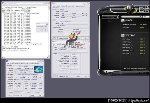Open Graphics tab in Mainboard CPU-Z window
Image resolution: width=150 pixels, height=103 pixels.
pyautogui.click(x=78, y=6)
